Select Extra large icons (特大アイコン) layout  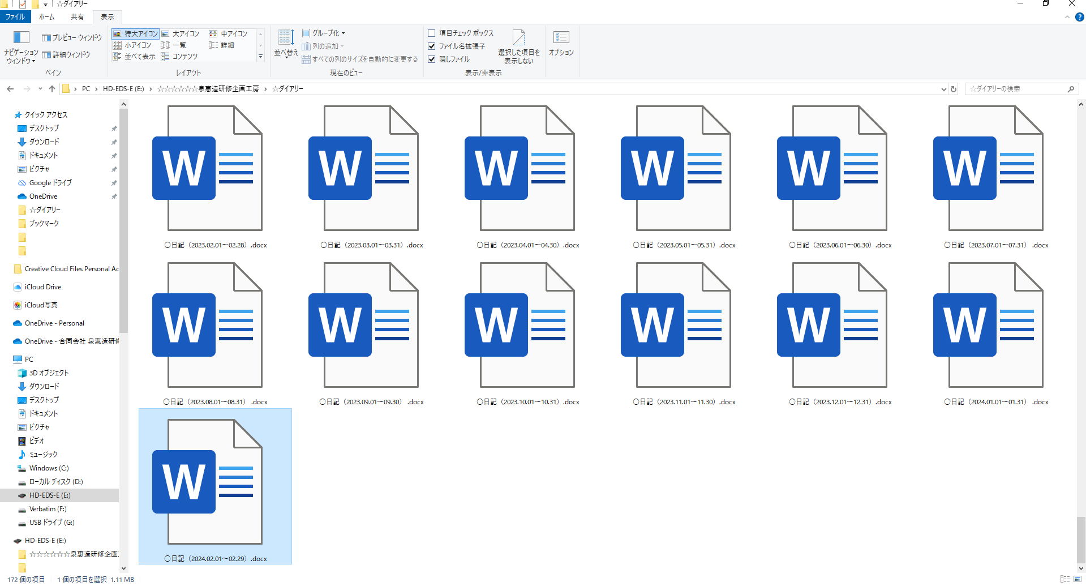[136, 34]
